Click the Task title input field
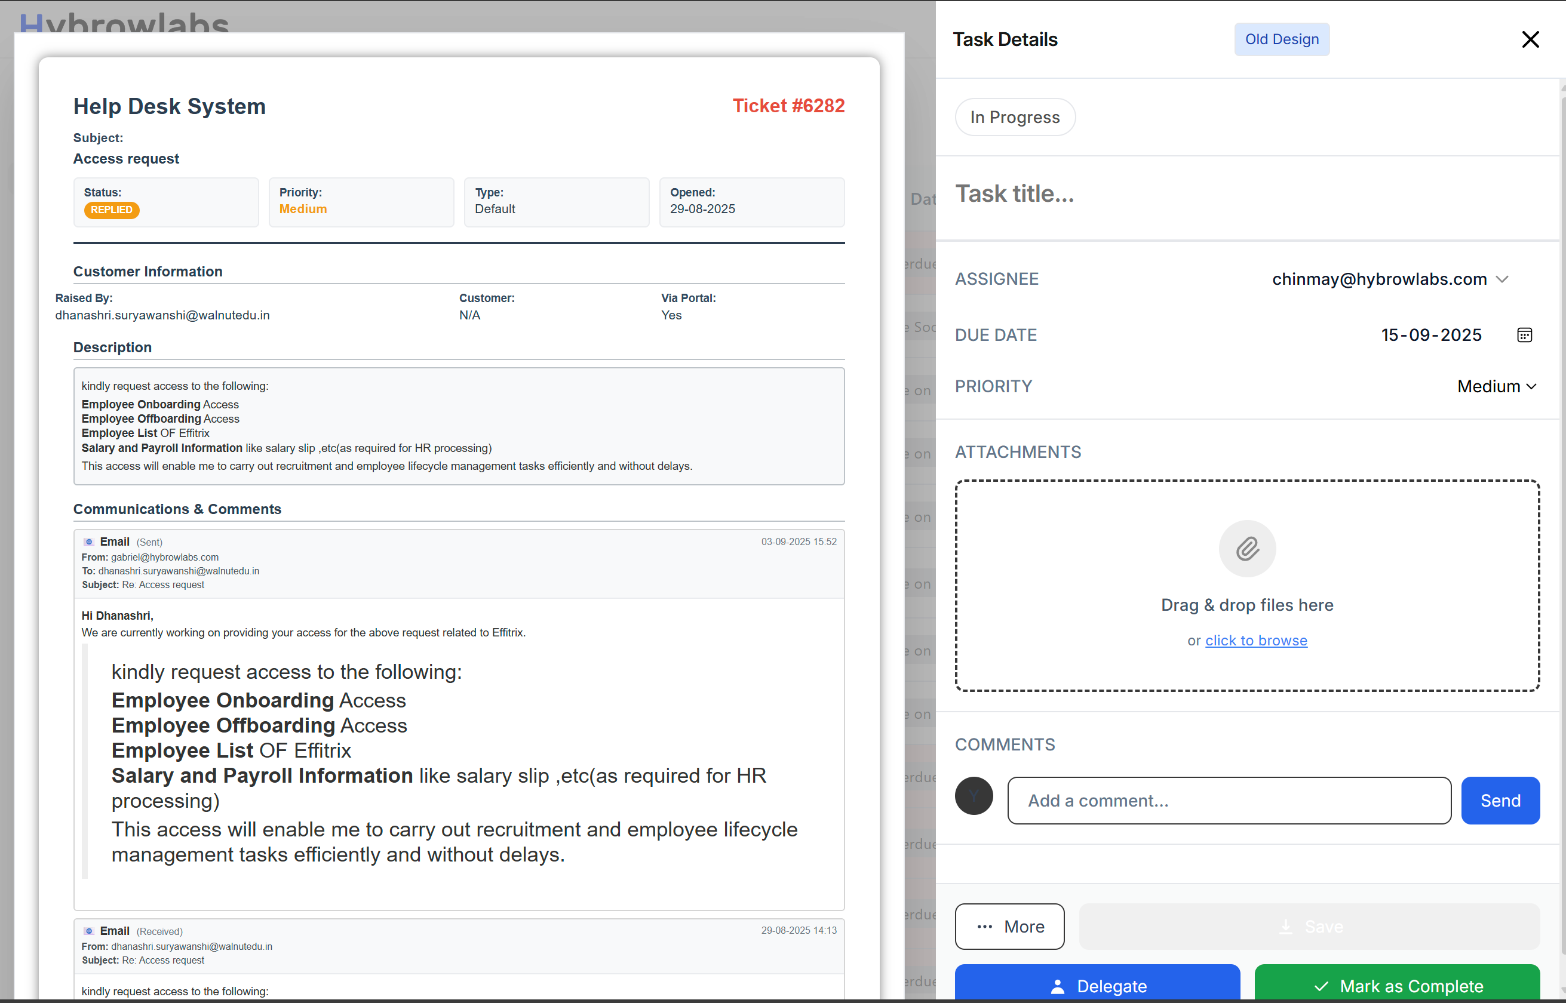The height and width of the screenshot is (1003, 1566). coord(1246,193)
